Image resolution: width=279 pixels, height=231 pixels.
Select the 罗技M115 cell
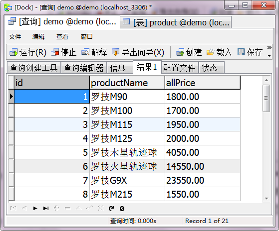127,124
